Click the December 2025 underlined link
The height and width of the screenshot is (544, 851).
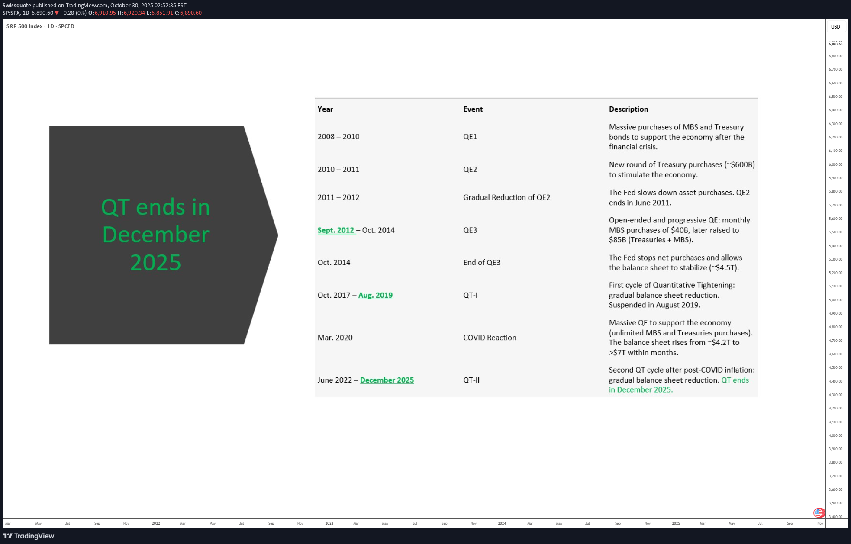click(x=387, y=380)
